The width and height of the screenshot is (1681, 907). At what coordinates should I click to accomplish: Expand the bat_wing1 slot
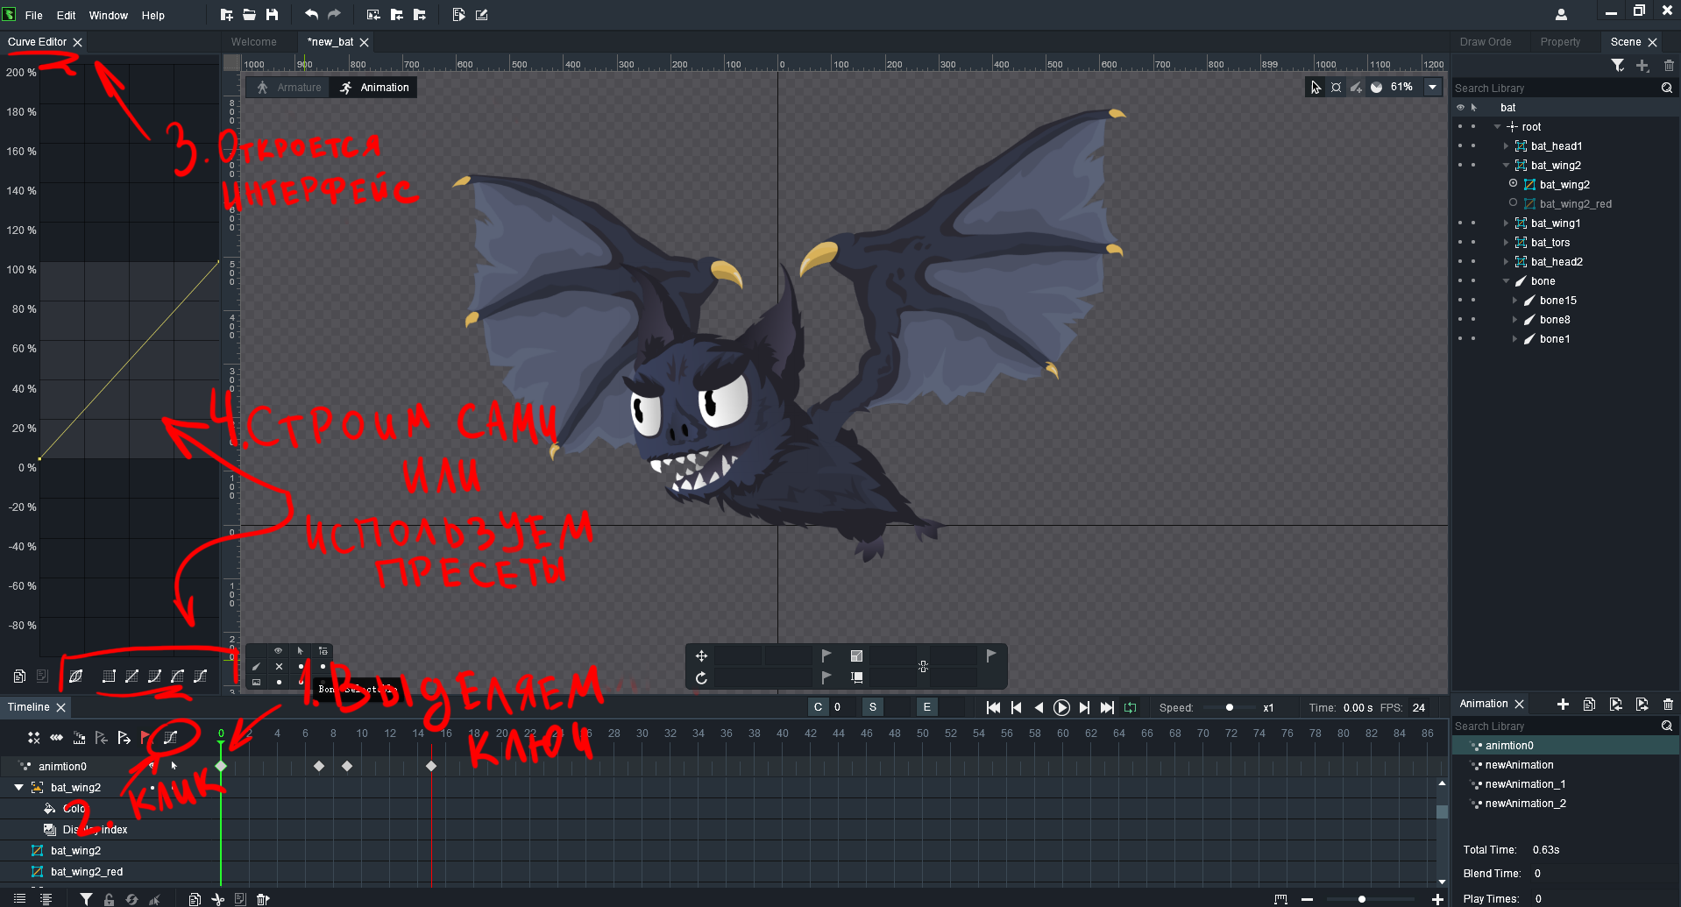[1506, 223]
